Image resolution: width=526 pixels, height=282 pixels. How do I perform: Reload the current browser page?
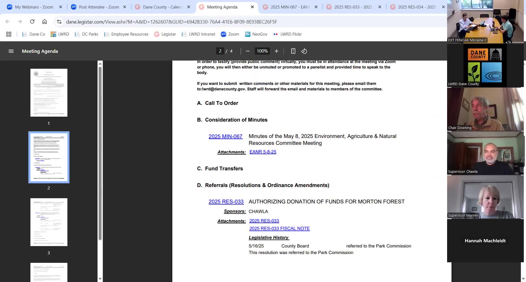click(x=32, y=22)
